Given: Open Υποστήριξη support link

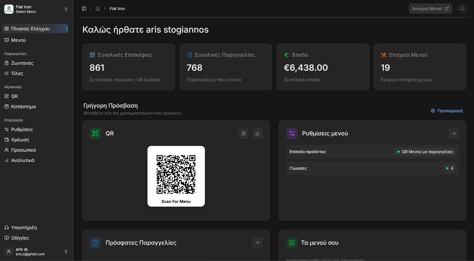Looking at the screenshot, I should (x=35, y=228).
